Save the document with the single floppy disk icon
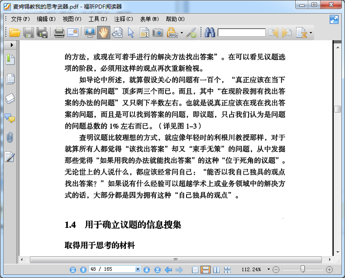The image size is (345, 278). click(x=29, y=33)
